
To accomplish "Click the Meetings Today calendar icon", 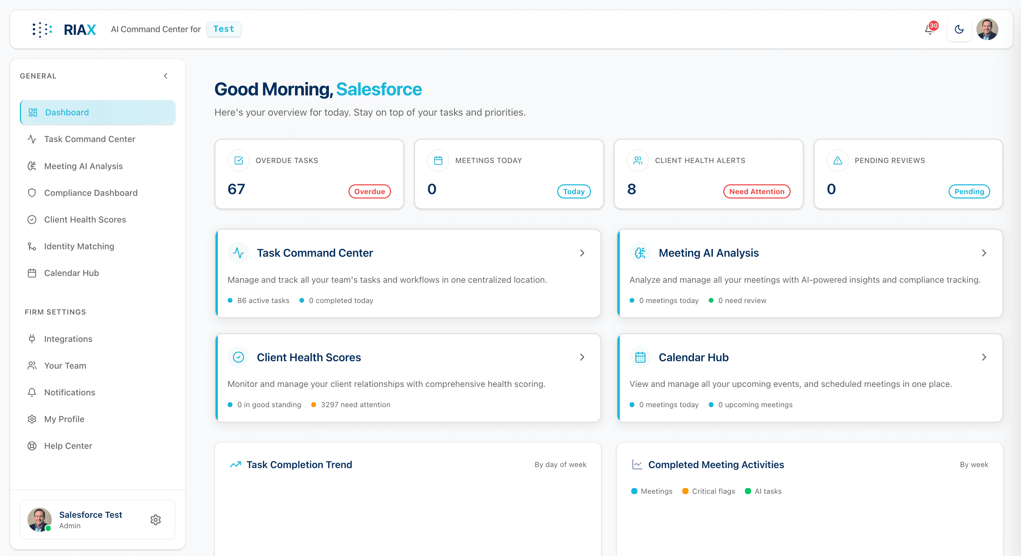I will coord(438,161).
